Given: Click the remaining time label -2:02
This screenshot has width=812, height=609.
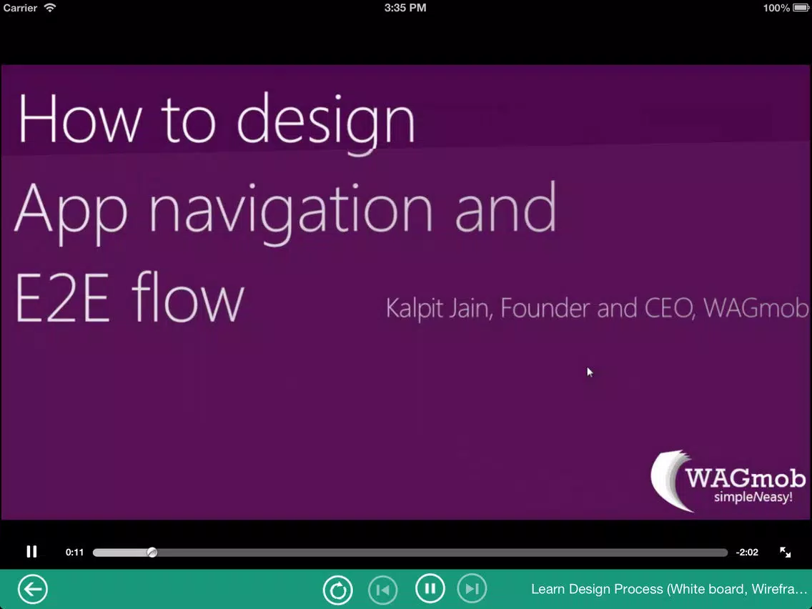Looking at the screenshot, I should coord(747,552).
